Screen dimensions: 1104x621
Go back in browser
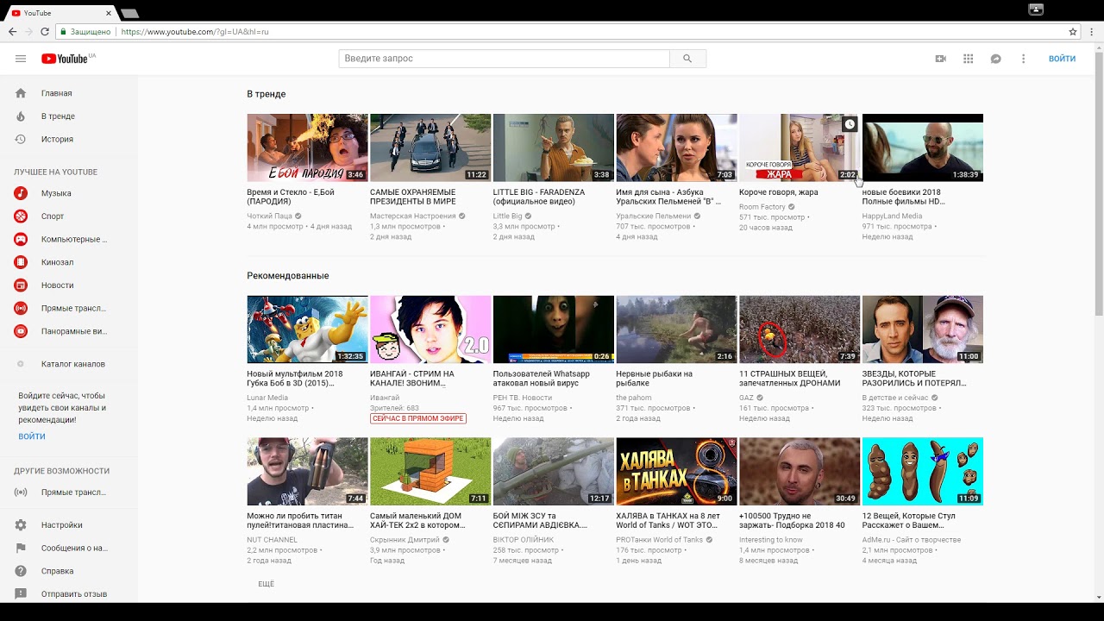coord(12,32)
